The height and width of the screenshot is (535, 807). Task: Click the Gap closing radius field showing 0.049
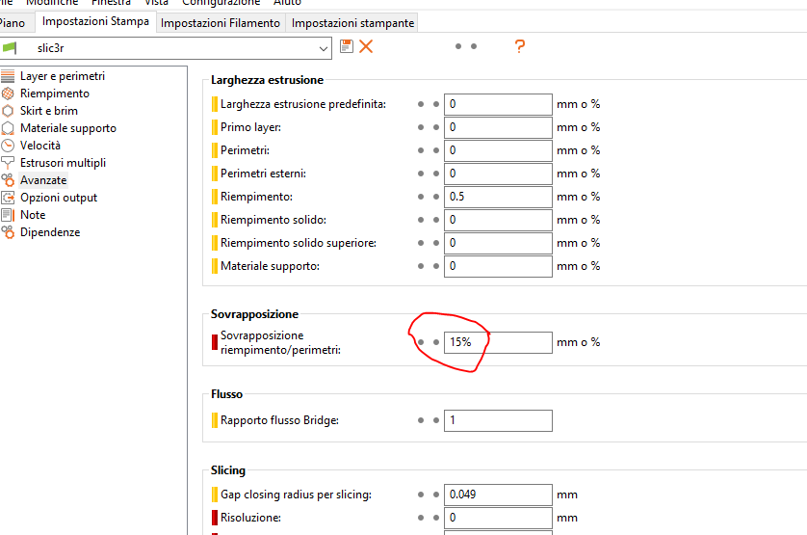(497, 495)
